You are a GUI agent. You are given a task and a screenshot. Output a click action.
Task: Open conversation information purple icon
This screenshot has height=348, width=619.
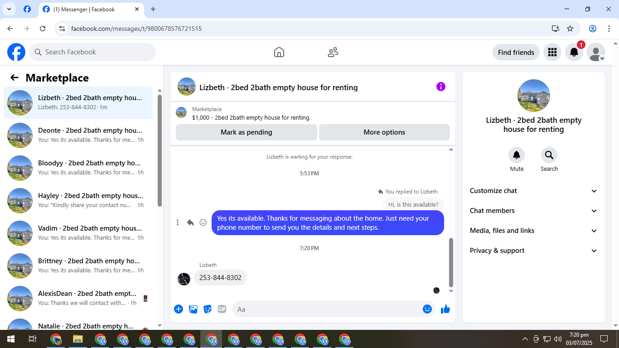point(441,87)
